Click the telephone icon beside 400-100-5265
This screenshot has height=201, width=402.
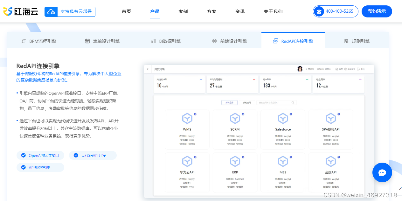coord(319,11)
